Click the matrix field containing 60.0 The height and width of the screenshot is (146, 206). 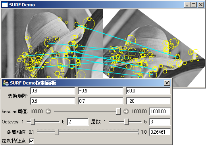click(148, 91)
